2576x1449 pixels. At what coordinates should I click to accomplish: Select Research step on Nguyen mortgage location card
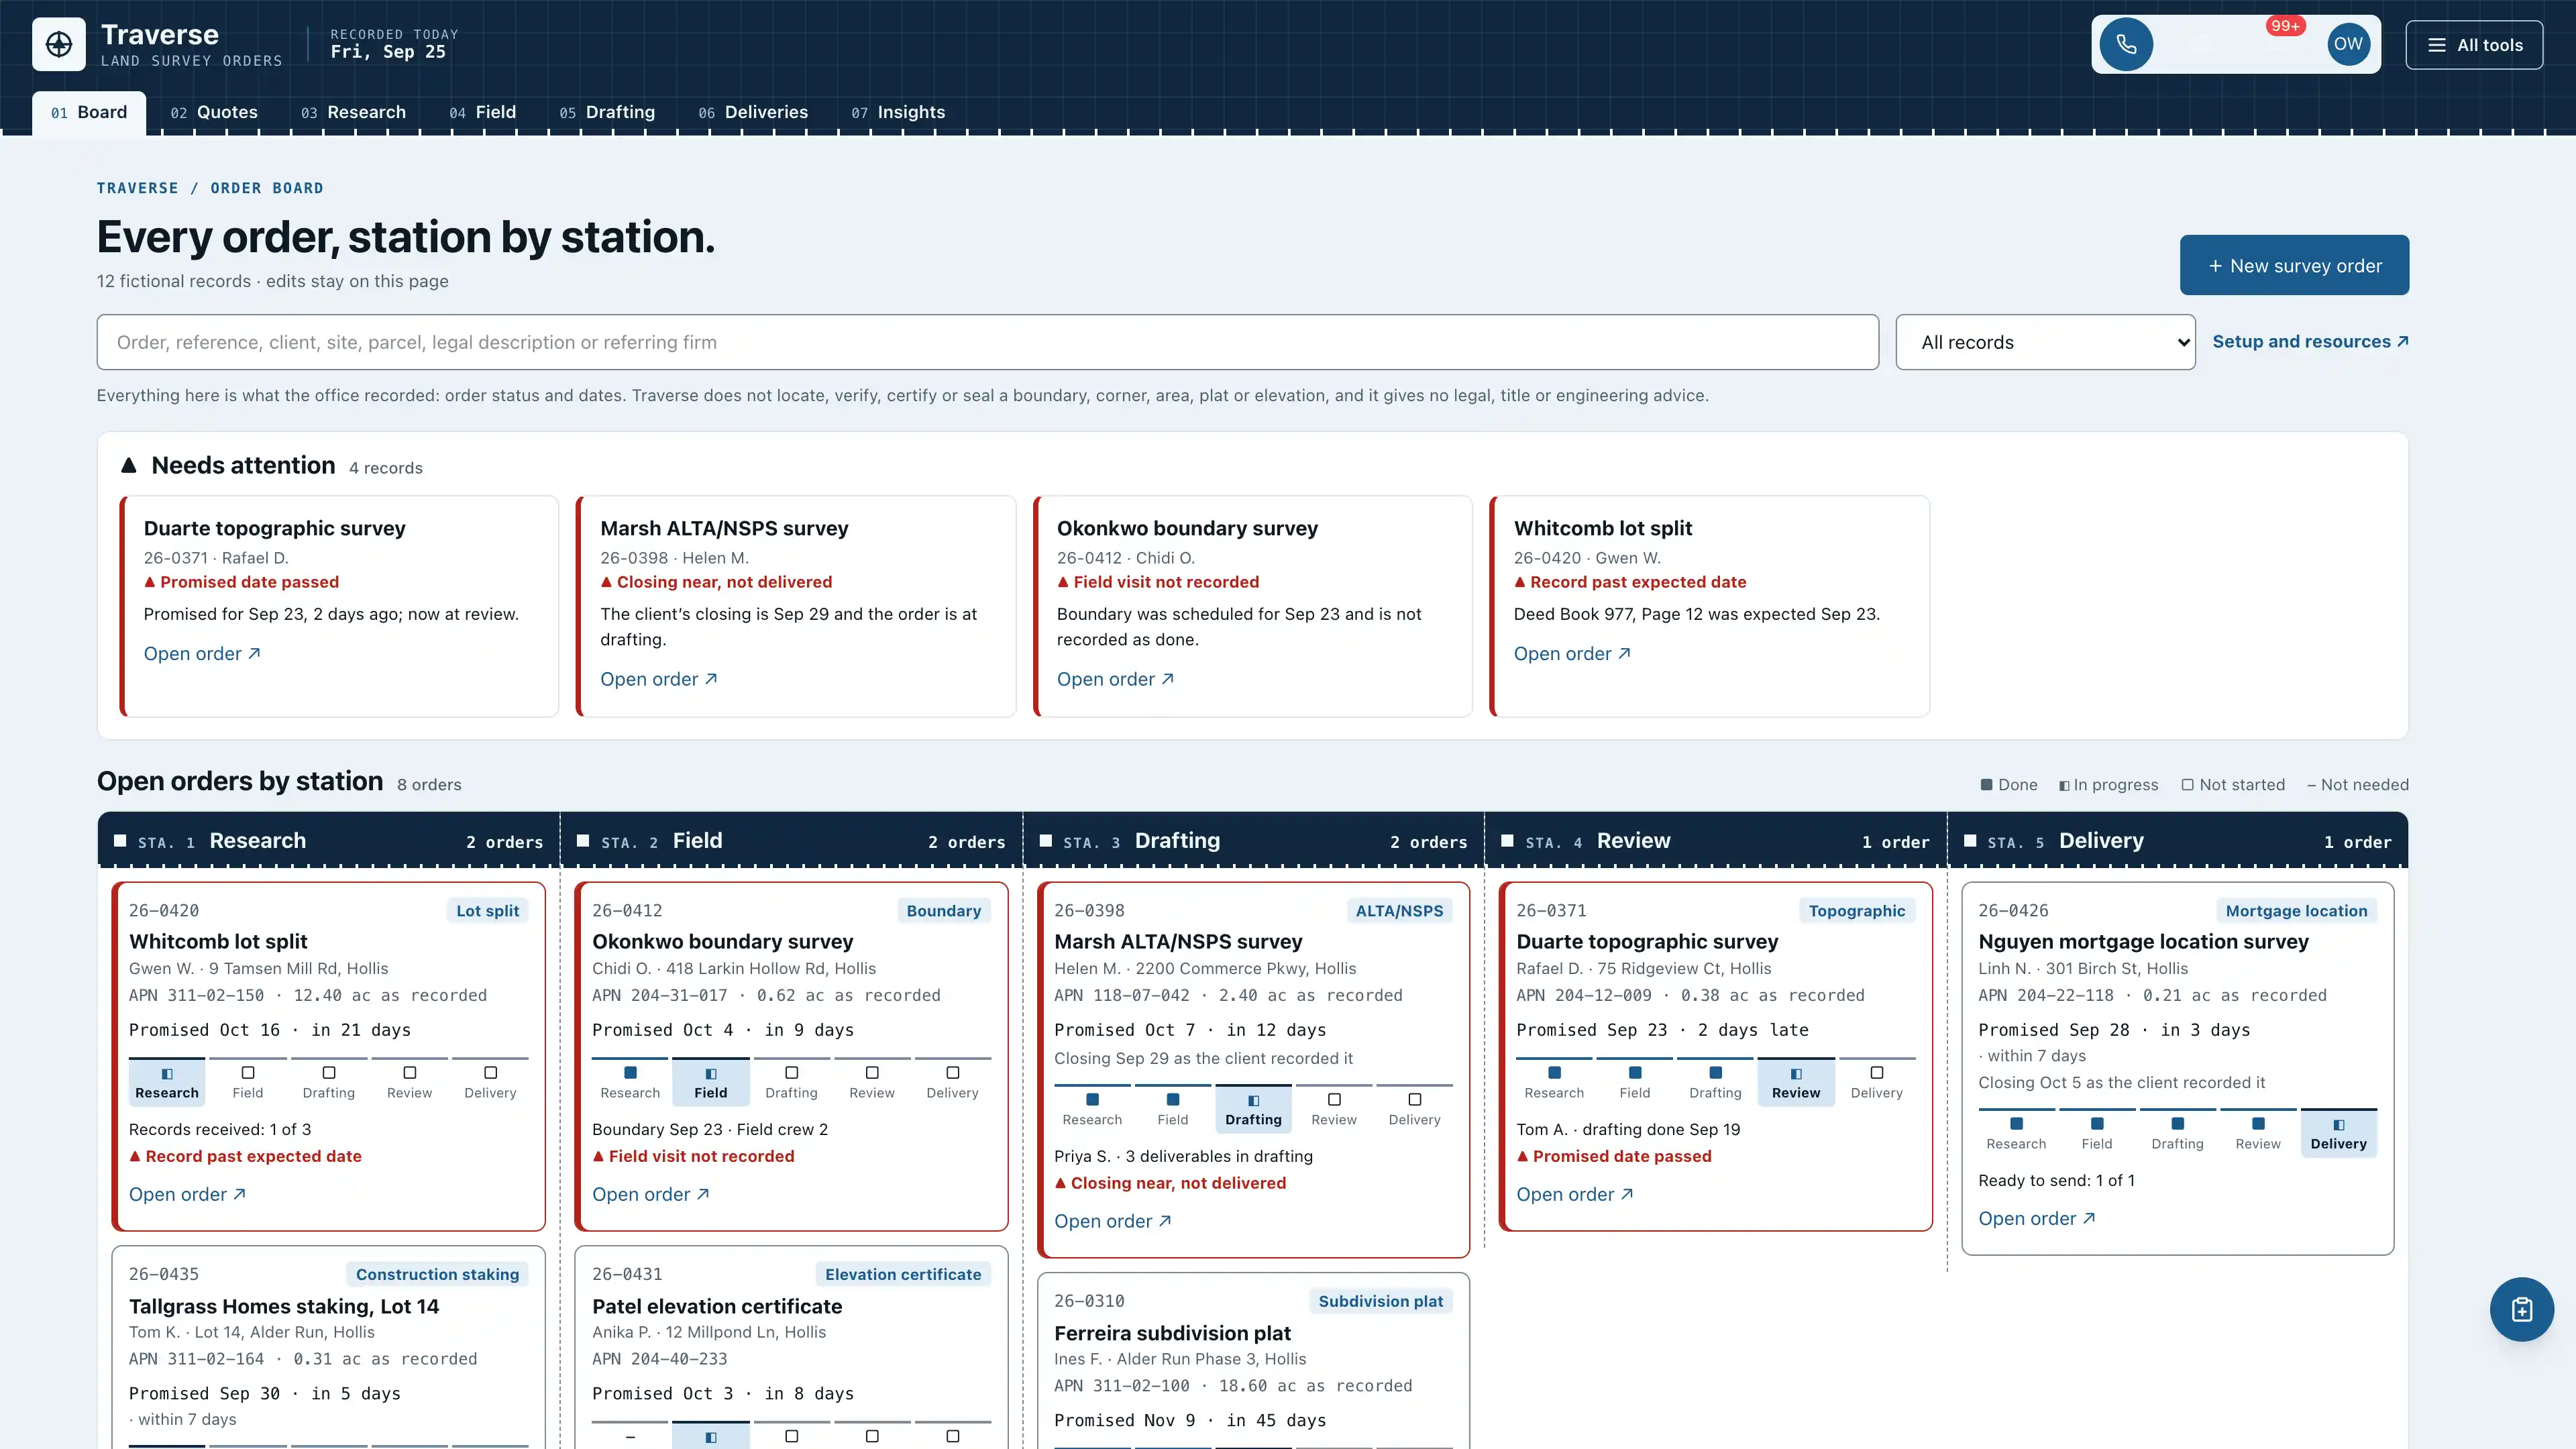pos(2016,1133)
